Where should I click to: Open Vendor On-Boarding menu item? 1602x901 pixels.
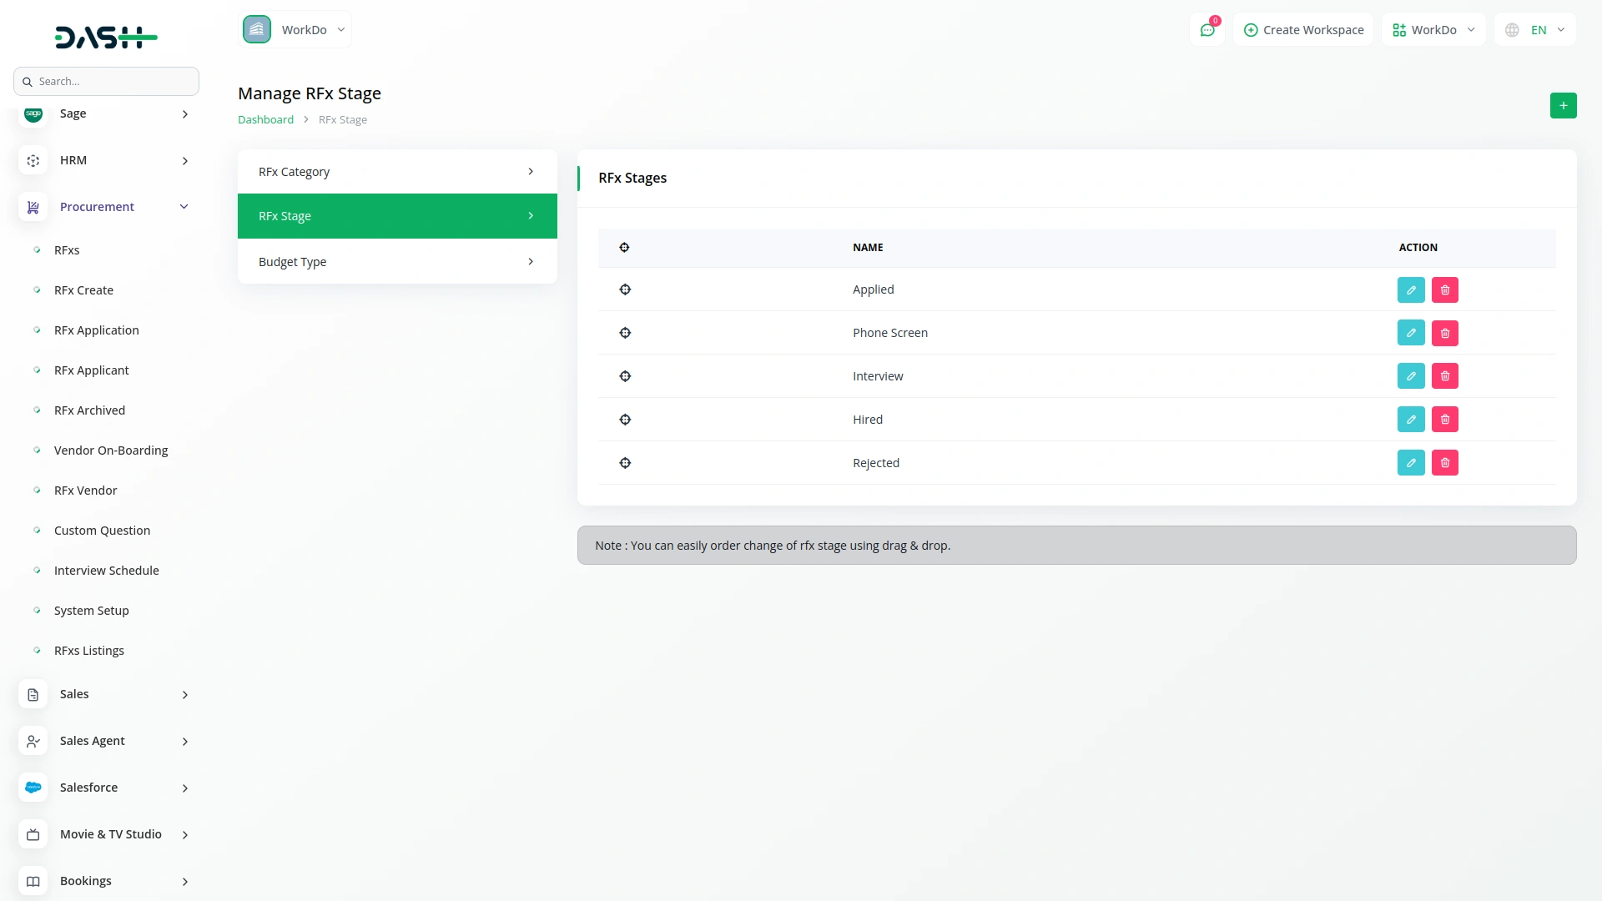pyautogui.click(x=111, y=450)
